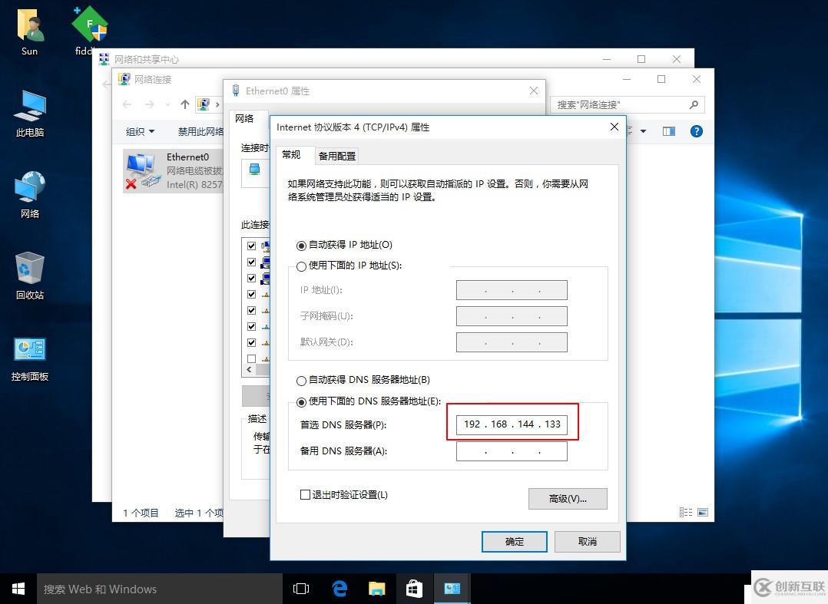
Task: Click 禁用此网络设备 in the toolbar
Action: (x=200, y=131)
